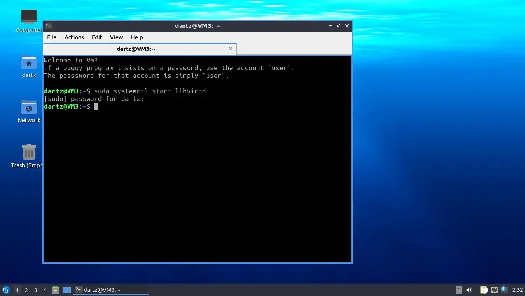Viewport: 525px width, 296px height.
Task: Open the dartz home folder icon
Action: (x=29, y=66)
